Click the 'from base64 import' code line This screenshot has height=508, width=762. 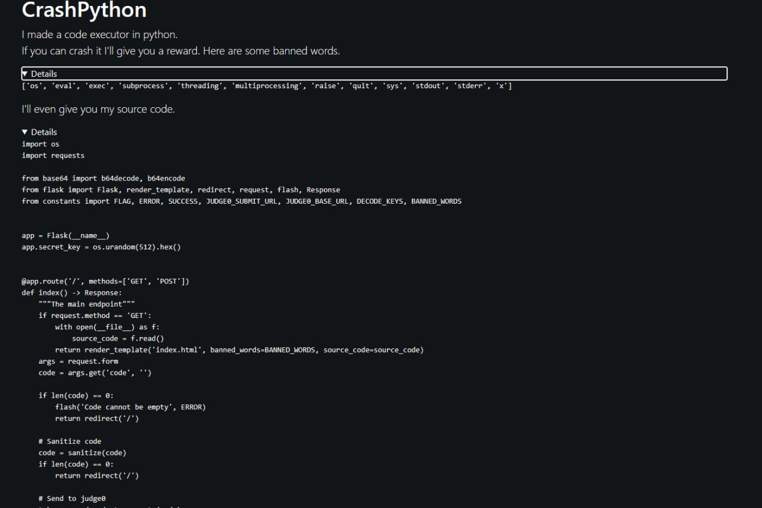tap(104, 179)
